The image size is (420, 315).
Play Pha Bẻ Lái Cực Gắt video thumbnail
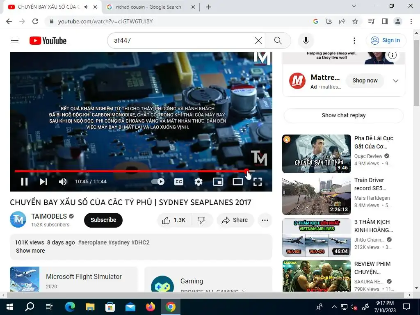click(x=316, y=154)
